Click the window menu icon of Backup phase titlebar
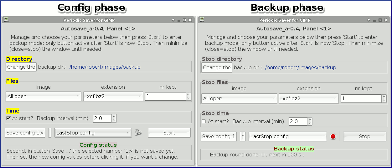 coord(202,20)
